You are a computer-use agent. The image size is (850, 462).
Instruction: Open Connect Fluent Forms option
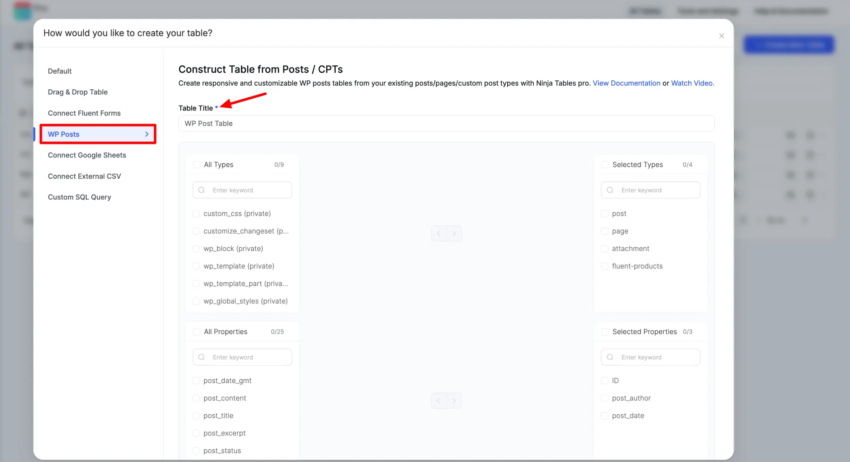pos(84,113)
